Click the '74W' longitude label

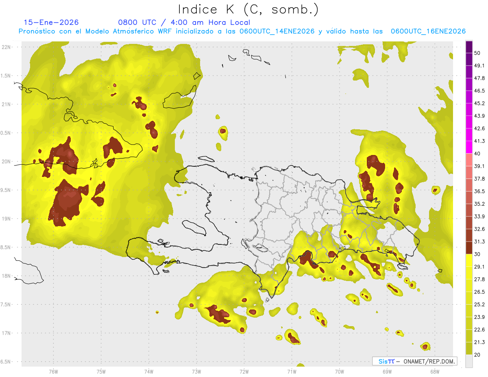click(x=149, y=372)
